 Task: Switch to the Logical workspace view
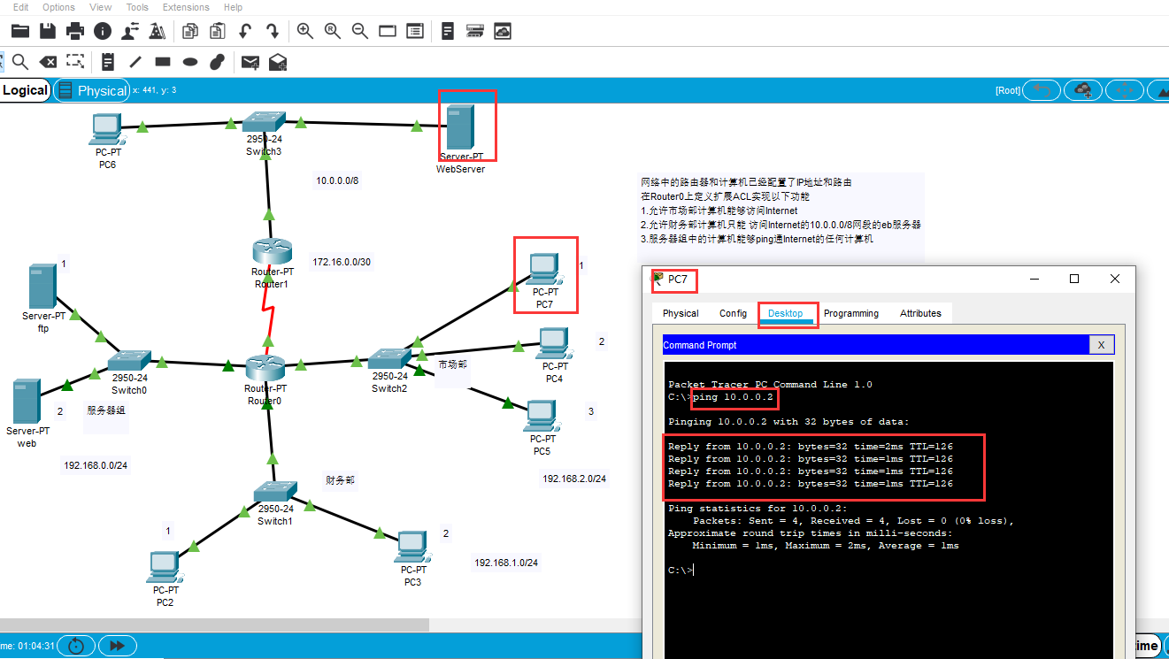click(x=25, y=90)
